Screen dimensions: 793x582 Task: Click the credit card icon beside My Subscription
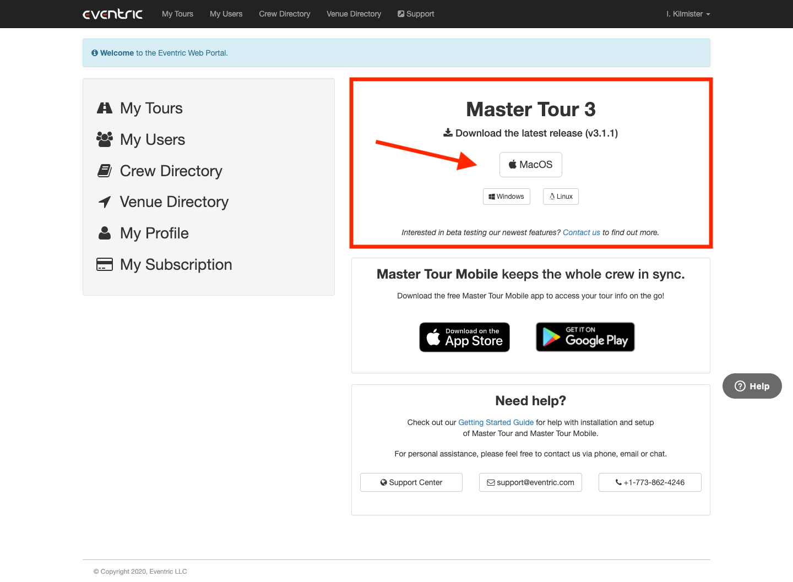[105, 264]
